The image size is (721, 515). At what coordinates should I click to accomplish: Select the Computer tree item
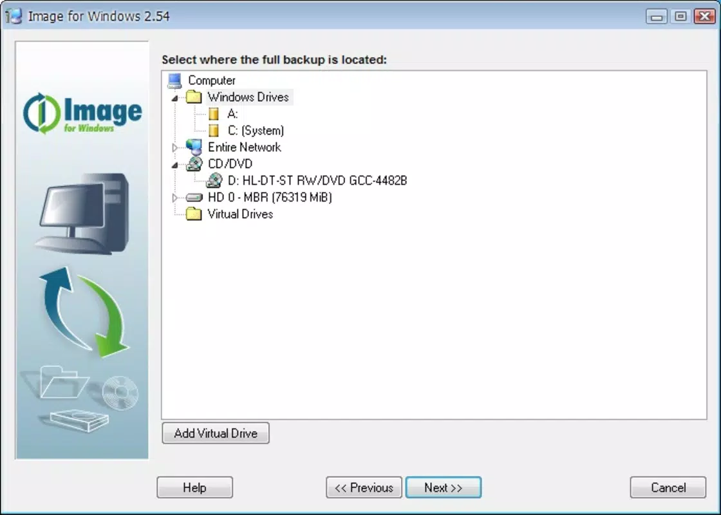click(x=212, y=80)
